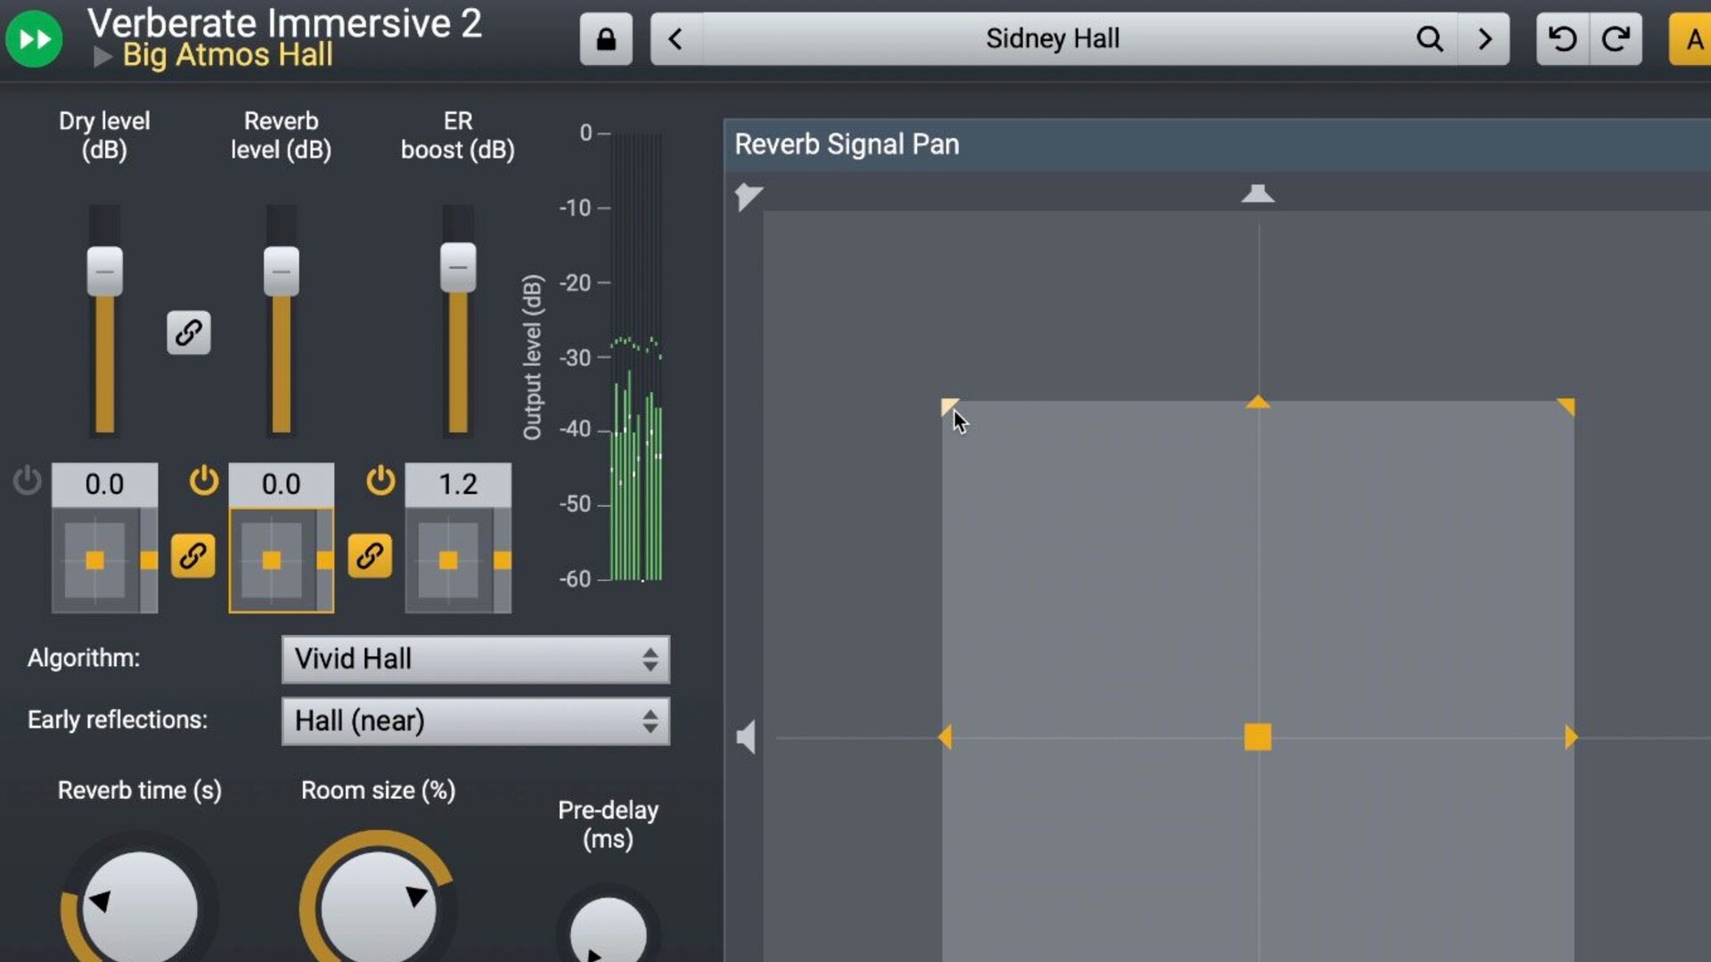Click the Reverb level fader handle
The image size is (1711, 962).
click(282, 271)
